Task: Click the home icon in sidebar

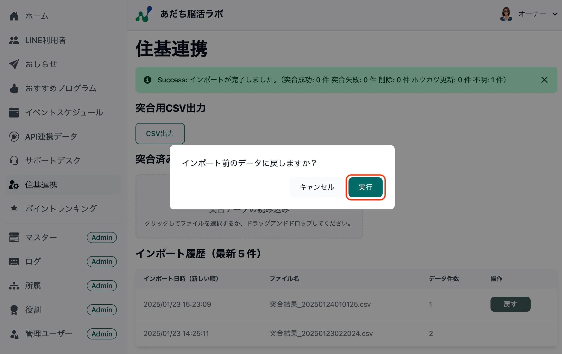Action: tap(14, 16)
